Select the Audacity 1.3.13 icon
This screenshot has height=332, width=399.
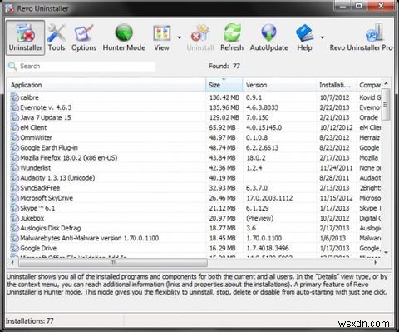click(14, 178)
